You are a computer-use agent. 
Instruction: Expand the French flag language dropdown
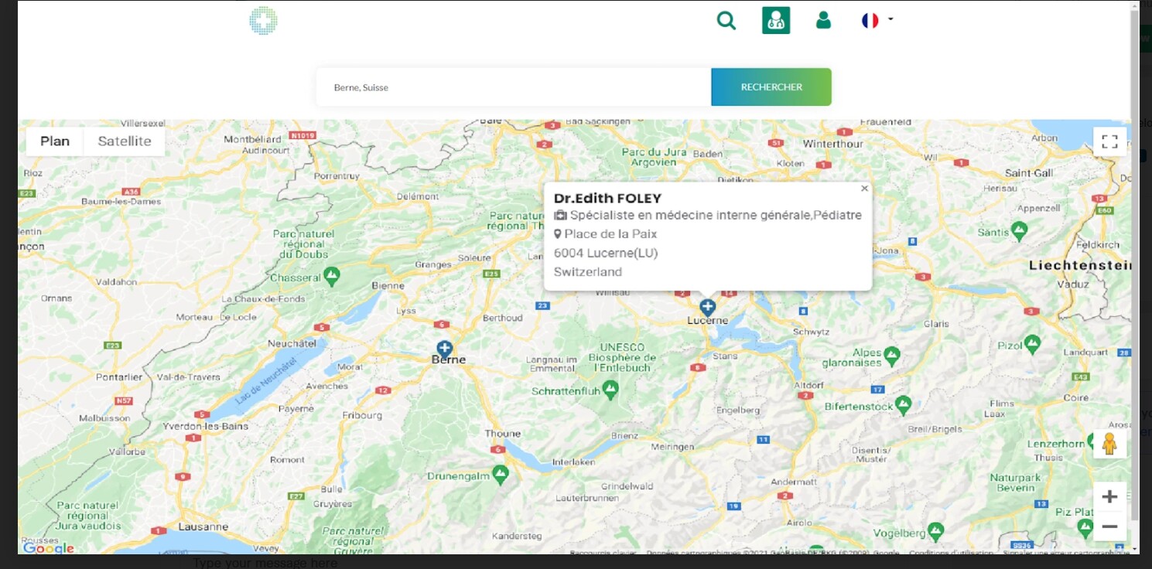877,20
